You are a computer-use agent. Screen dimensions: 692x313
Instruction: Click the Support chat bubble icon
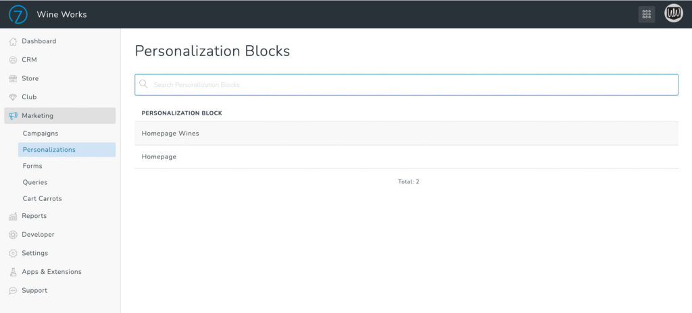pyautogui.click(x=13, y=291)
